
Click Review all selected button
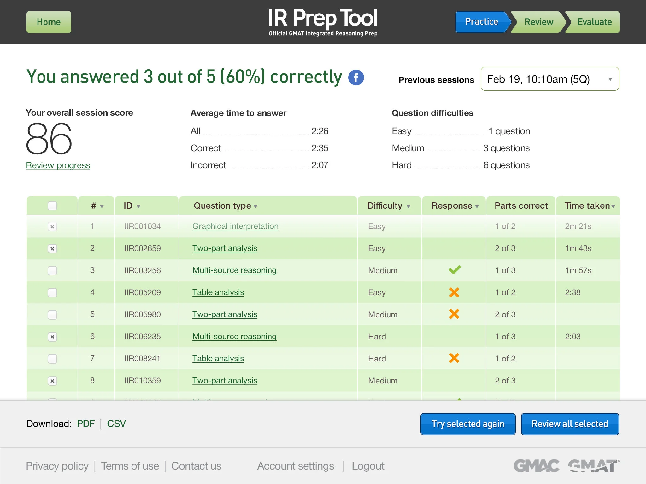pos(570,424)
